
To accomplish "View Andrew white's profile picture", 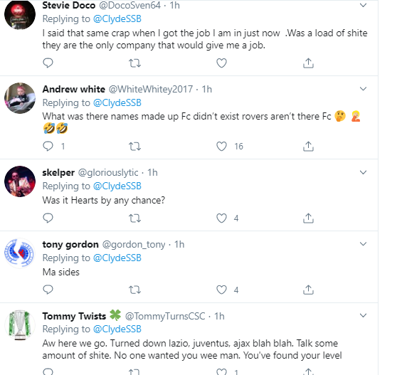I will tap(20, 98).
